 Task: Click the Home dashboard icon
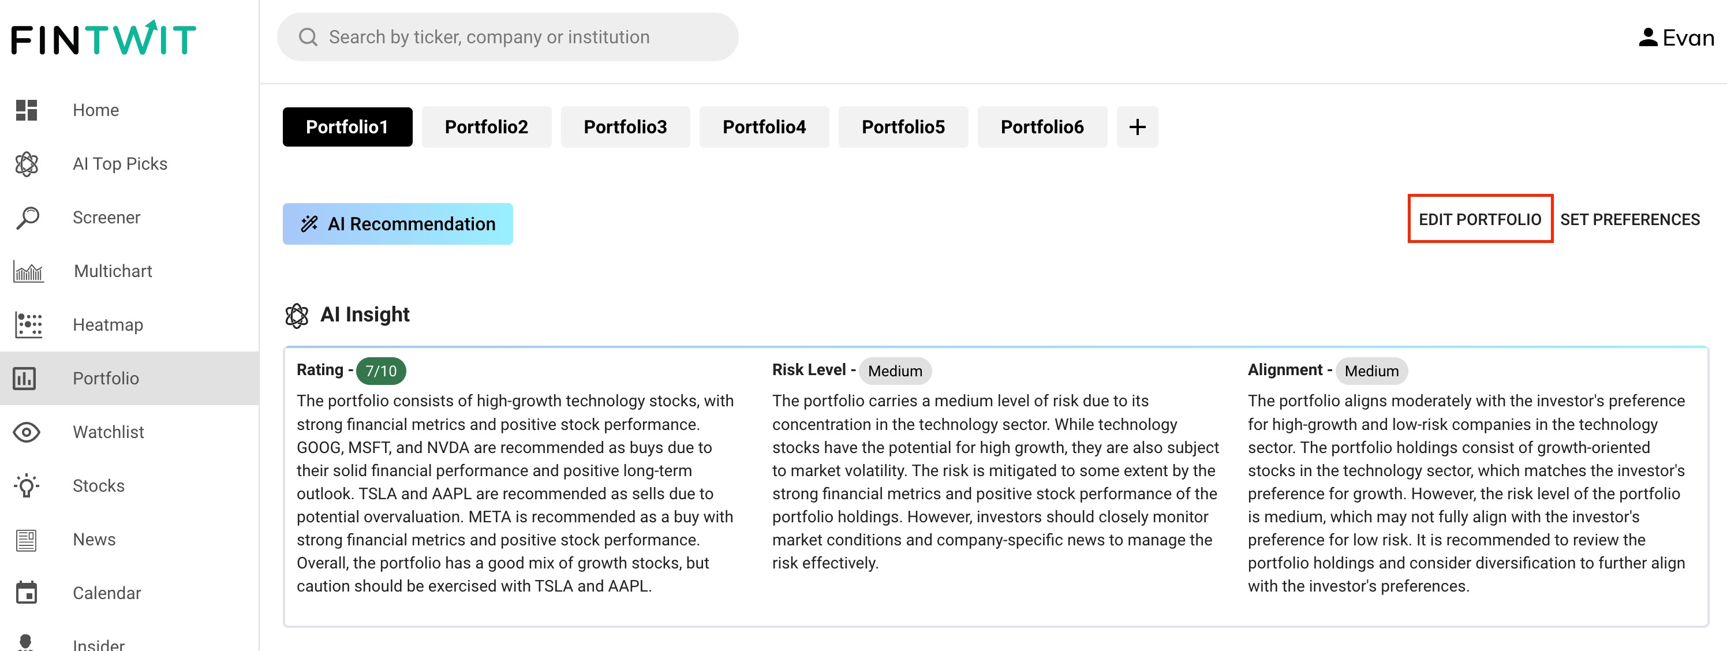[x=26, y=110]
